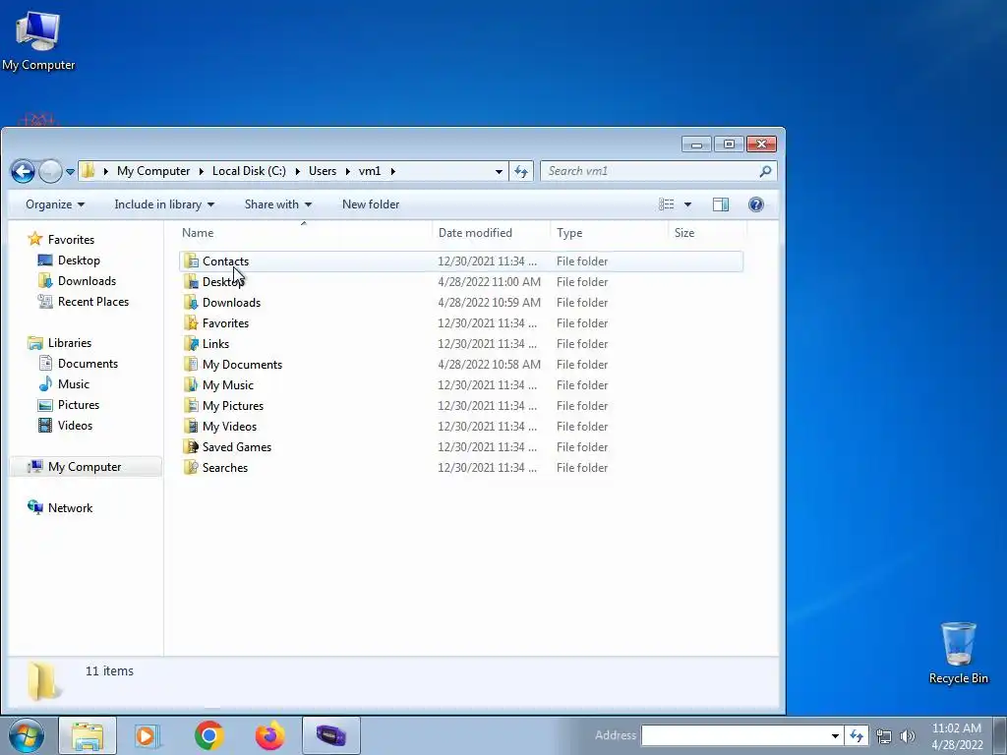Open taskbar Address field dropdown arrow

835,735
